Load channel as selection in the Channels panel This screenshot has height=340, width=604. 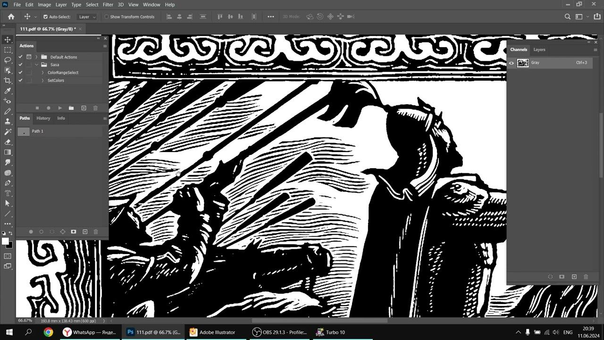(550, 277)
